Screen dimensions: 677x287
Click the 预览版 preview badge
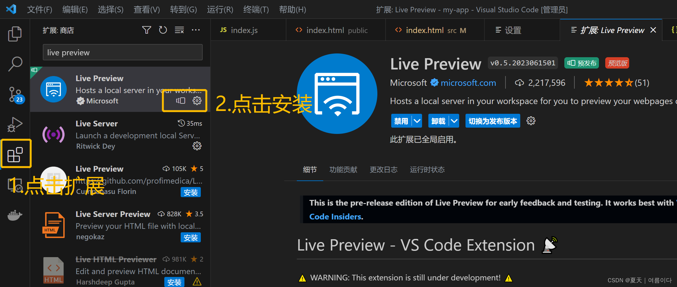coord(617,63)
